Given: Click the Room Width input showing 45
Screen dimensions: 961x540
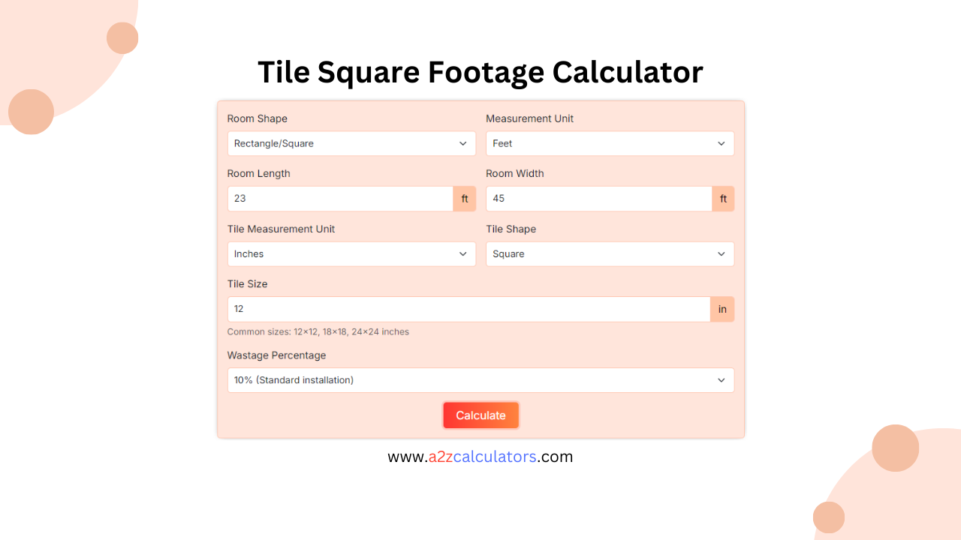Looking at the screenshot, I should pyautogui.click(x=597, y=198).
